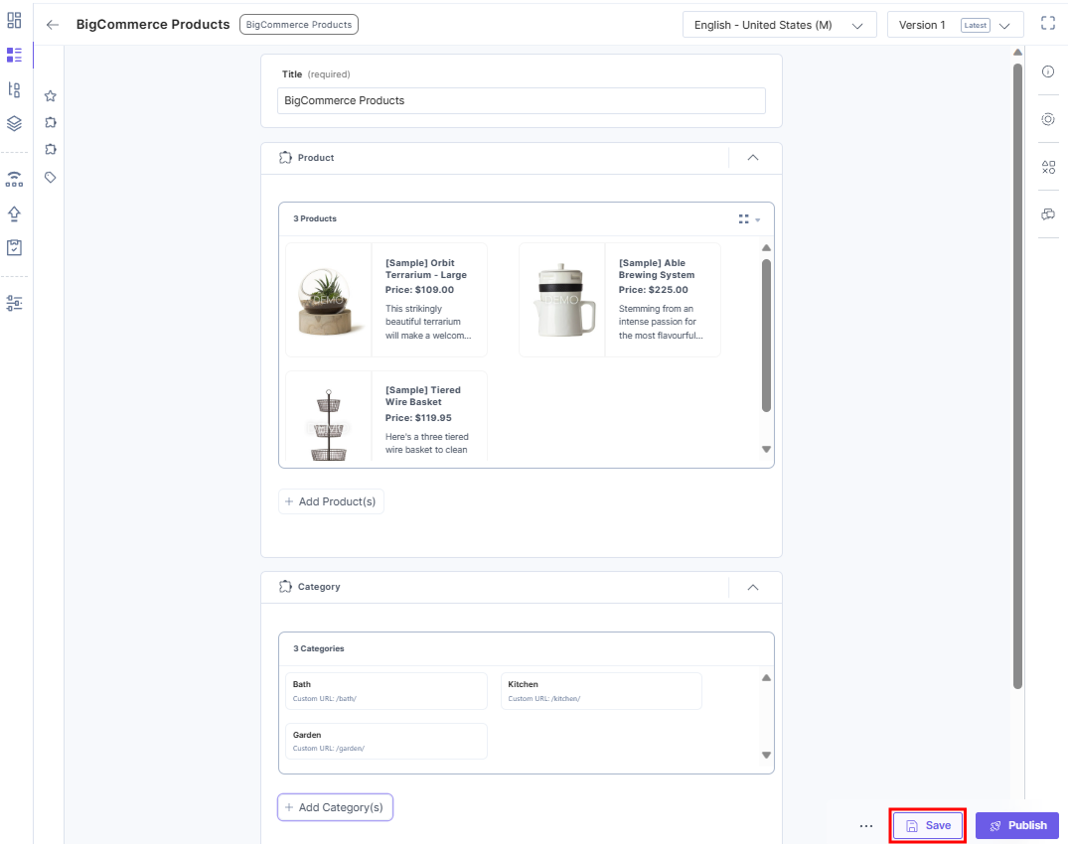This screenshot has width=1068, height=844.
Task: Select the Bath category card
Action: click(x=386, y=691)
